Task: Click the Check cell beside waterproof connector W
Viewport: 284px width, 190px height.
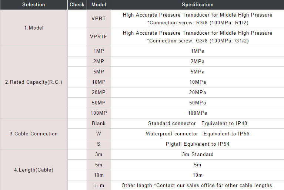Action: (x=77, y=134)
